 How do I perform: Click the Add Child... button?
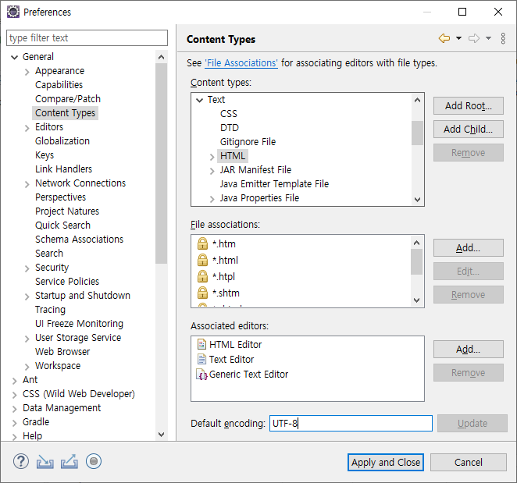click(x=469, y=130)
